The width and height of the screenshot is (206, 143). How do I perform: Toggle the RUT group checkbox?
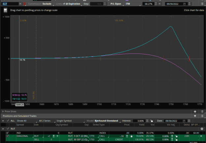click(x=8, y=129)
